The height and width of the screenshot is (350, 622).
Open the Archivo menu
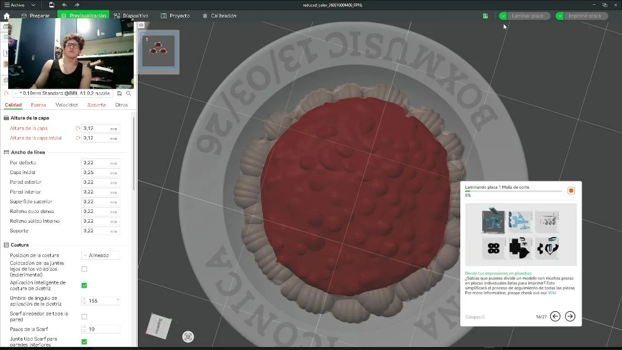tap(15, 5)
